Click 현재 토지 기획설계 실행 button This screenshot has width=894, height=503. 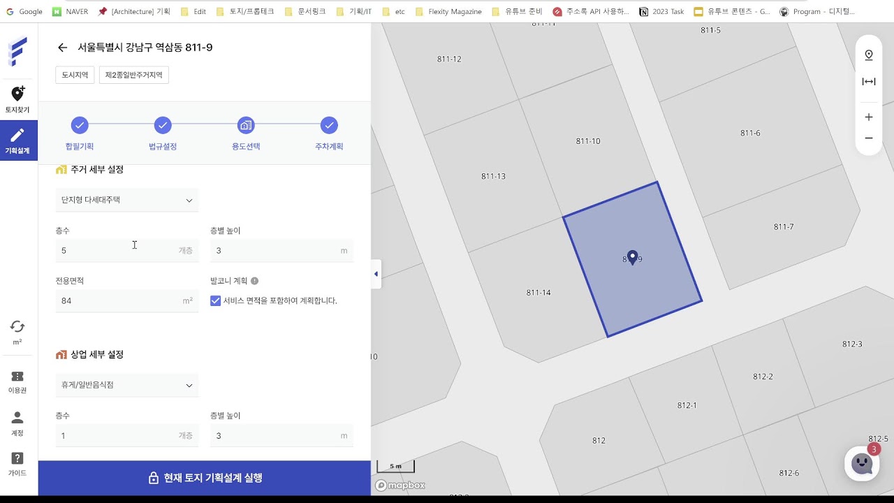[205, 478]
